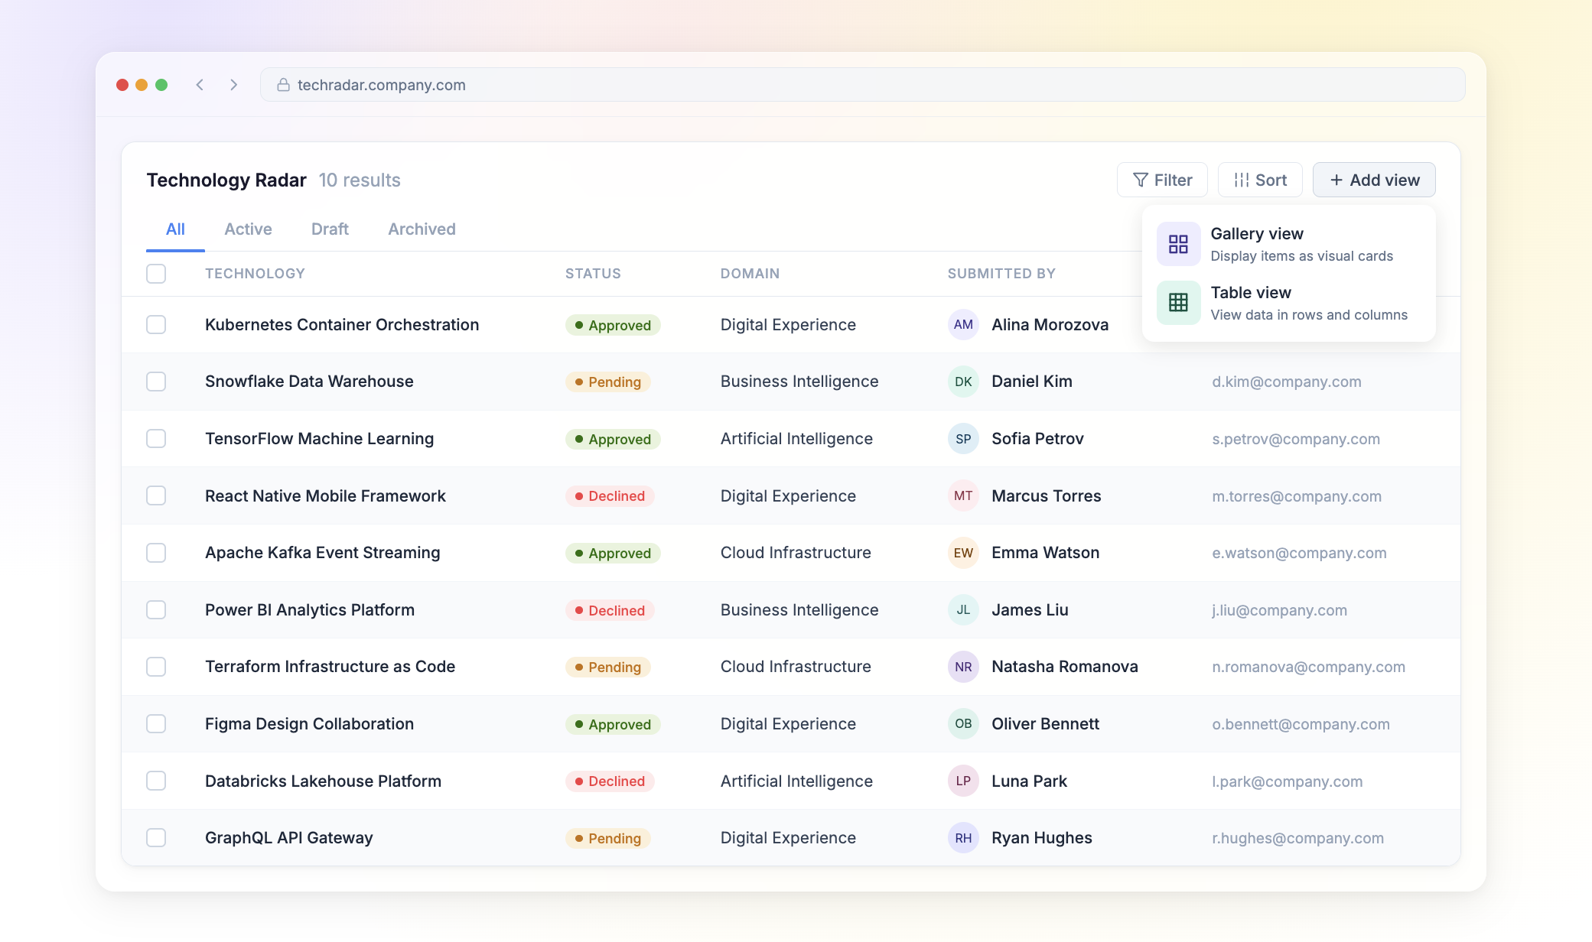Switch to the Archived tab
Screen dimensions: 1592x942
pos(422,229)
